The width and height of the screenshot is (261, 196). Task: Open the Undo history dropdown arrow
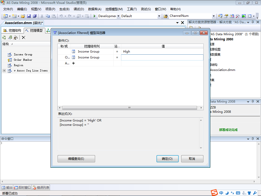click(66, 16)
